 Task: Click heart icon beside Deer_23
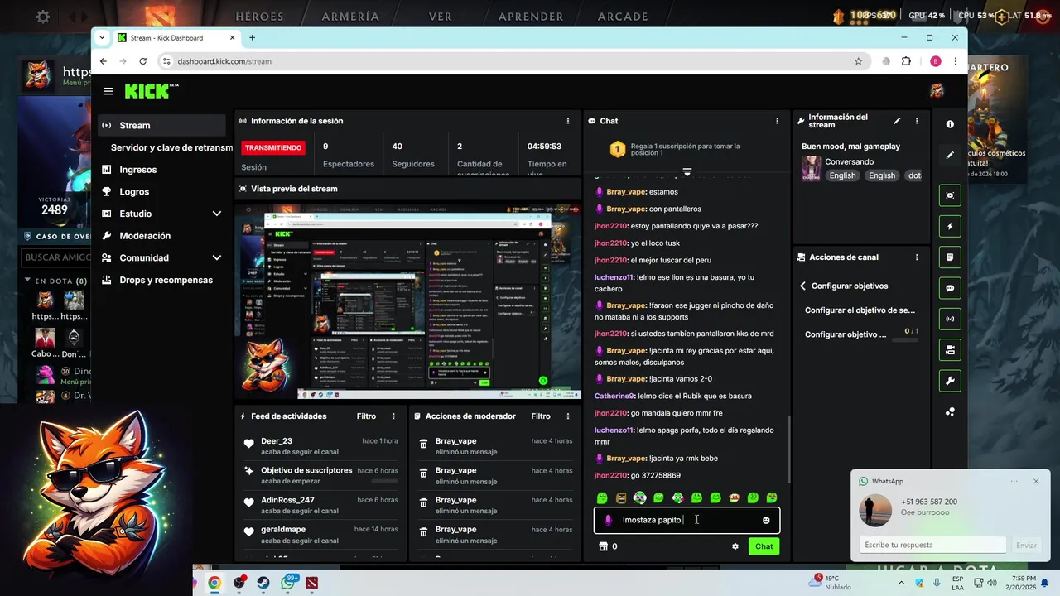coord(248,445)
